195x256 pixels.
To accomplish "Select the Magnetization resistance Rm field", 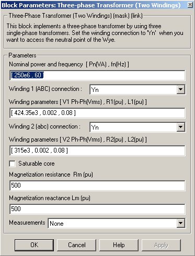I will point(97,185).
